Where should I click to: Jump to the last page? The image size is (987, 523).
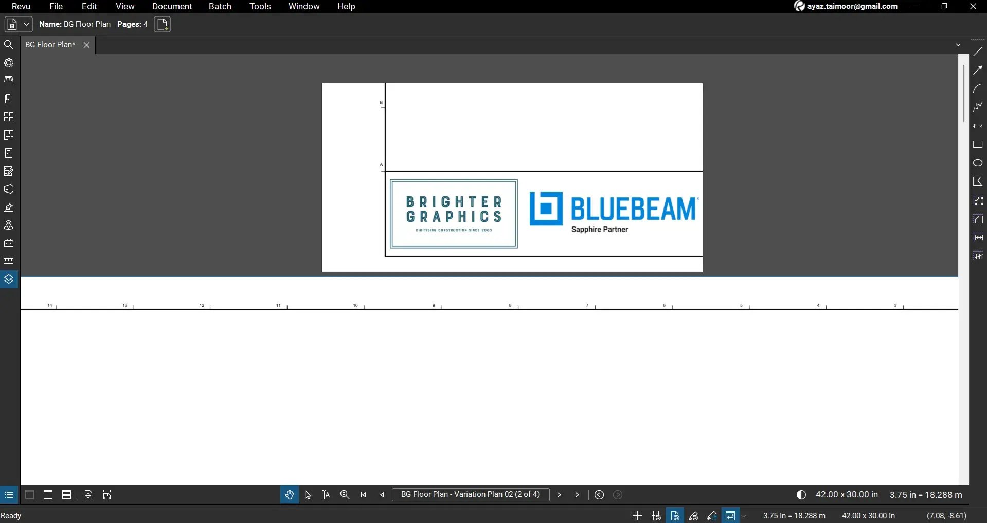578,495
